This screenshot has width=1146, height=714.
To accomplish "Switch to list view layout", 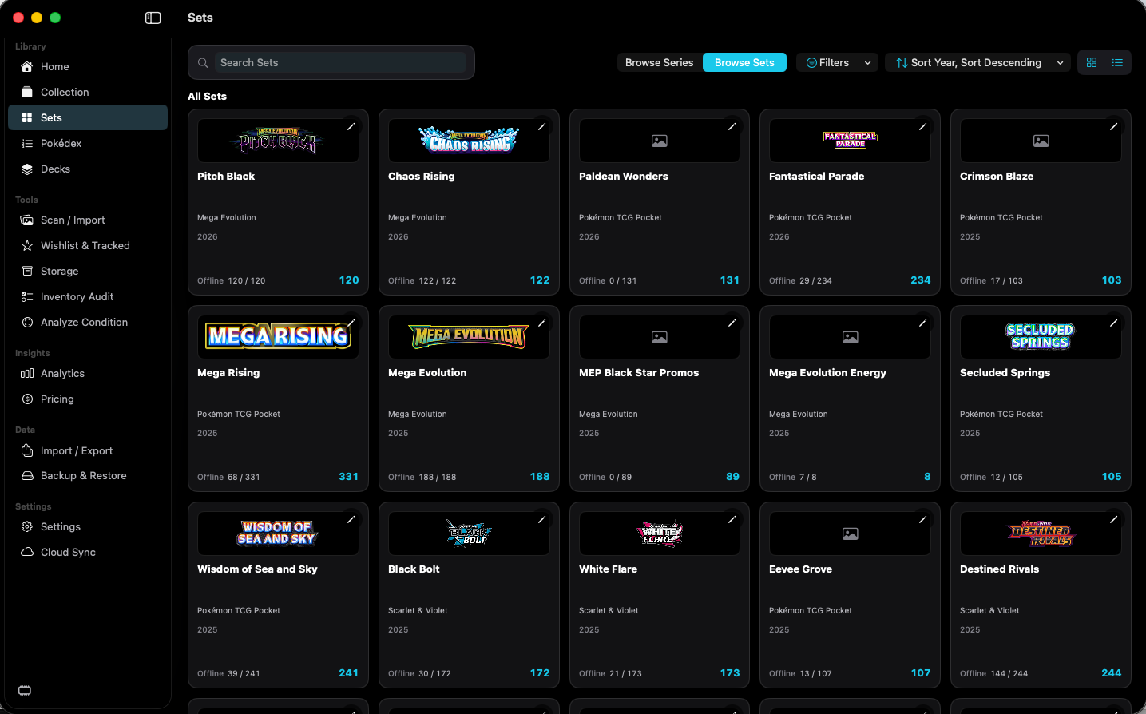I will [x=1117, y=62].
